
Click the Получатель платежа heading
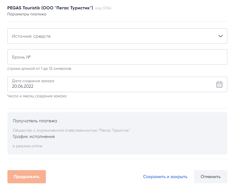[35, 121]
